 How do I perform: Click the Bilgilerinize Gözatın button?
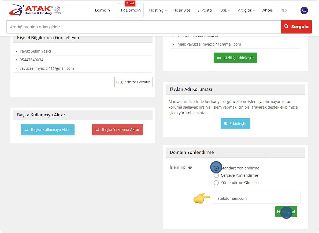133,82
